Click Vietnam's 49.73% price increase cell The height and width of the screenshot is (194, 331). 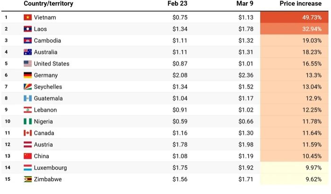tap(294, 17)
